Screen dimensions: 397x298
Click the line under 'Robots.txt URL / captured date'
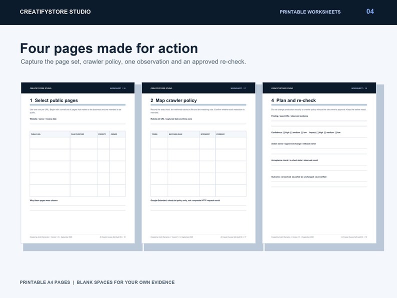198,124
